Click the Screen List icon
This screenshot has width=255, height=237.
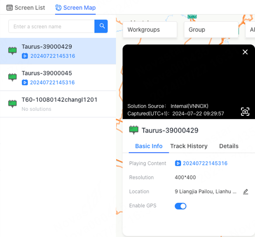tap(9, 8)
